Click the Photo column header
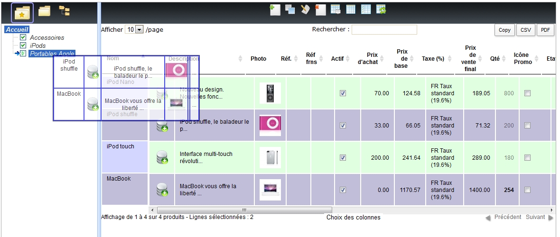This screenshot has height=237, width=560. coord(258,58)
